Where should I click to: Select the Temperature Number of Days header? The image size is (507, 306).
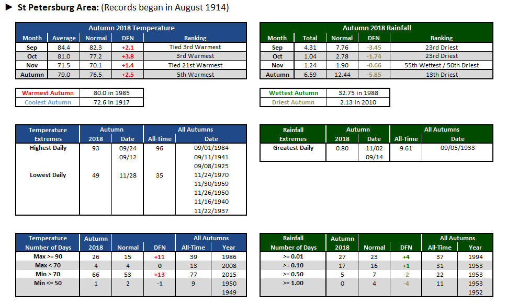pos(48,243)
